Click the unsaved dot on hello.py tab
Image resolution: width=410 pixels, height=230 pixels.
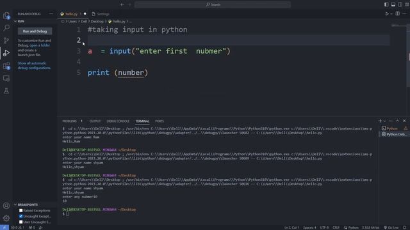pyautogui.click(x=85, y=14)
